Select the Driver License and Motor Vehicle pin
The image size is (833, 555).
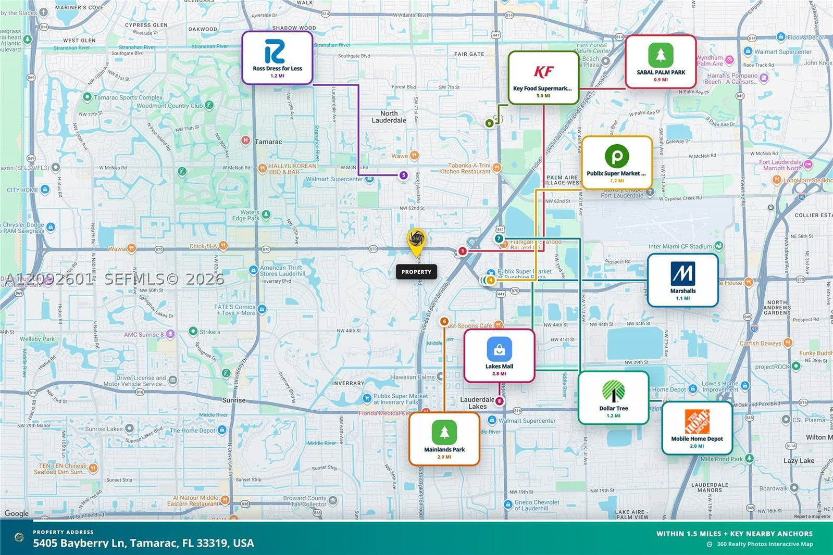pos(173,381)
